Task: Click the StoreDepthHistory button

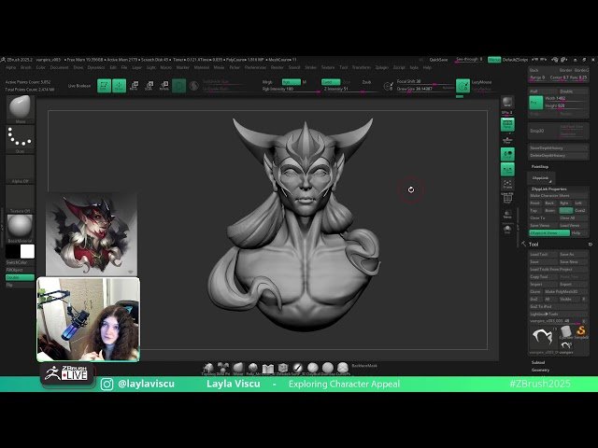Action: point(548,147)
